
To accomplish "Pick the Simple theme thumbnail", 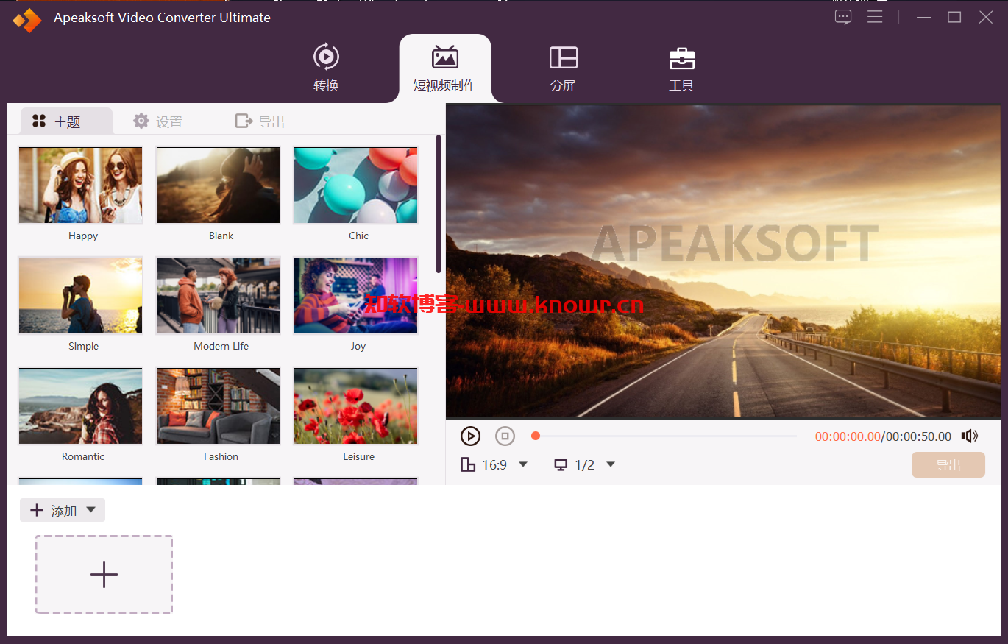I will pos(81,296).
